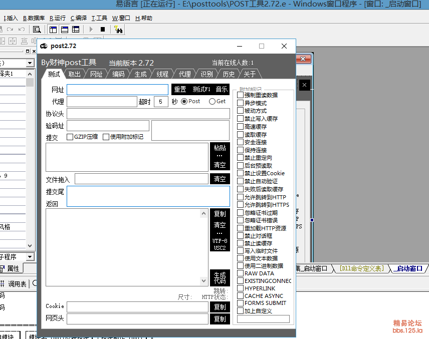429x339 pixels.
Task: Check the 使用附加标记 option
Action: tap(106, 137)
